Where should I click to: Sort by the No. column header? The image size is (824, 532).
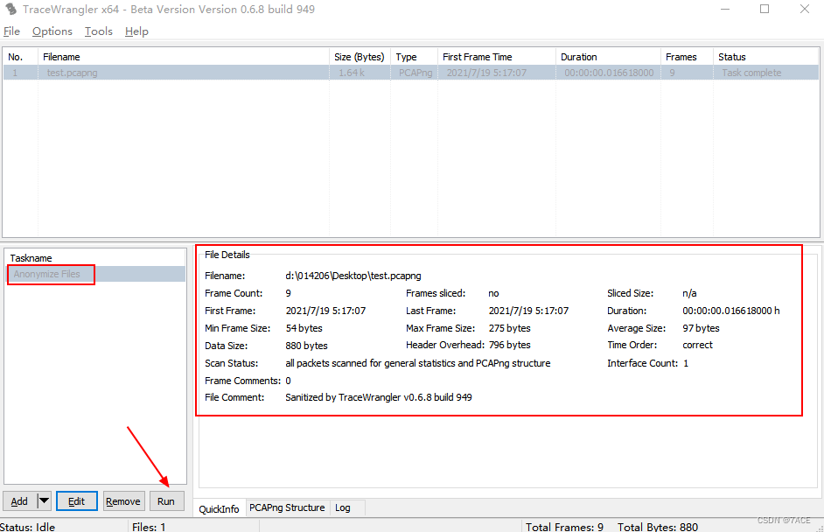pyautogui.click(x=20, y=57)
